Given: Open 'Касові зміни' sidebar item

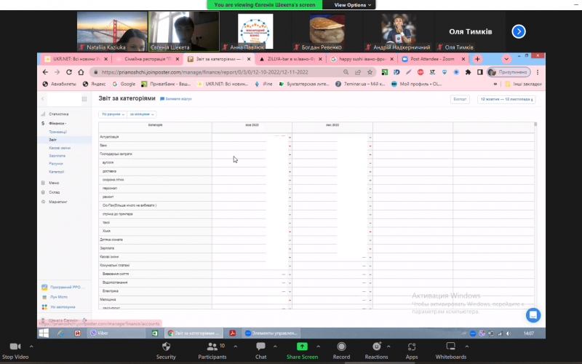Looking at the screenshot, I should tap(60, 148).
